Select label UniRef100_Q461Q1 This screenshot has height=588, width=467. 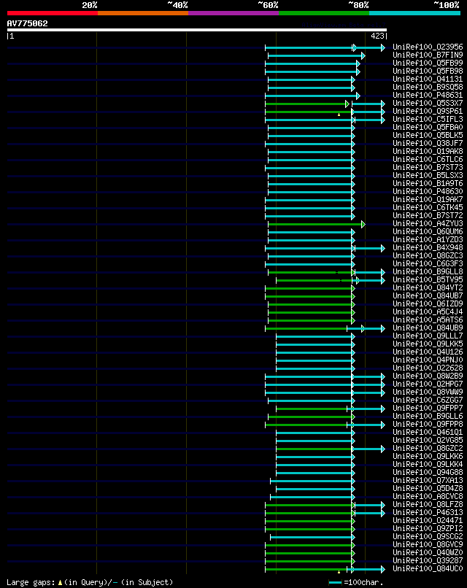click(x=428, y=433)
